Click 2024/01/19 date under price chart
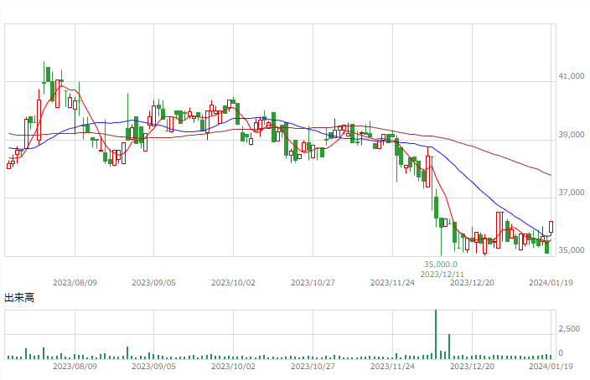590x380 pixels. (551, 283)
